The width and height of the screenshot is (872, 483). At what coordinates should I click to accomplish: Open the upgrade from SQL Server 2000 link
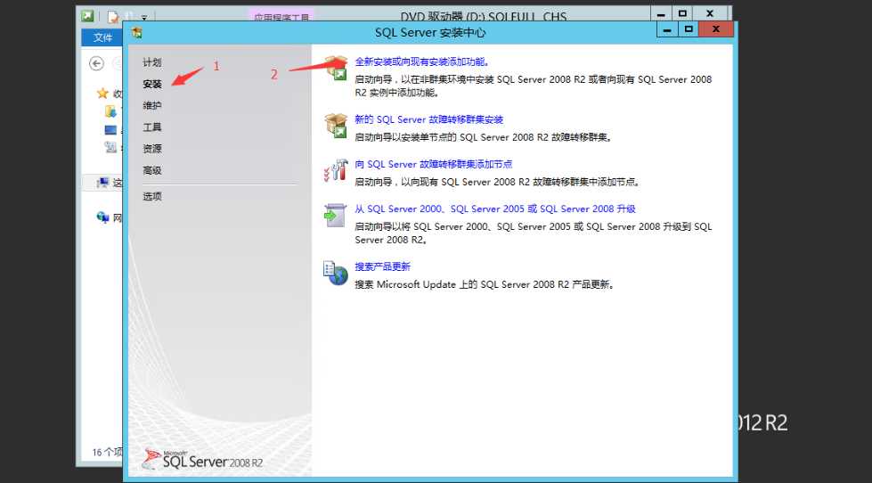495,209
